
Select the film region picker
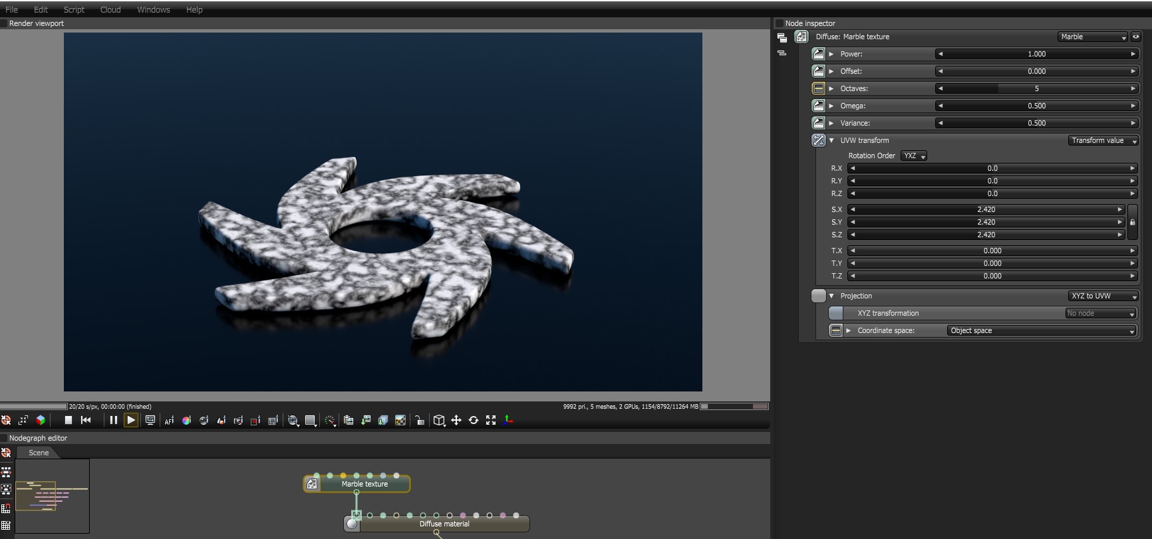273,420
